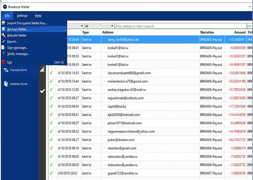
Task: Select address wturistw@gmail.com
Action: (122, 148)
